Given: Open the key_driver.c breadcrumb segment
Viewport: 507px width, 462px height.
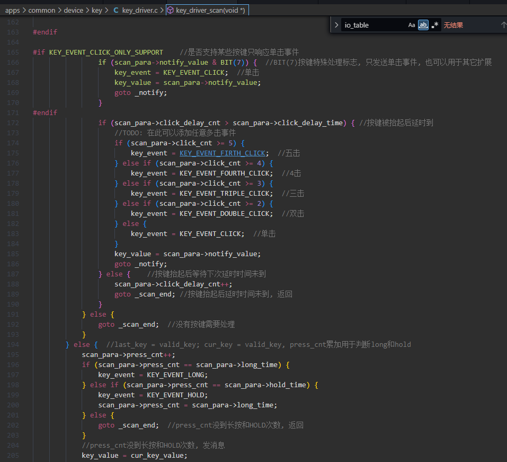Looking at the screenshot, I should [140, 11].
